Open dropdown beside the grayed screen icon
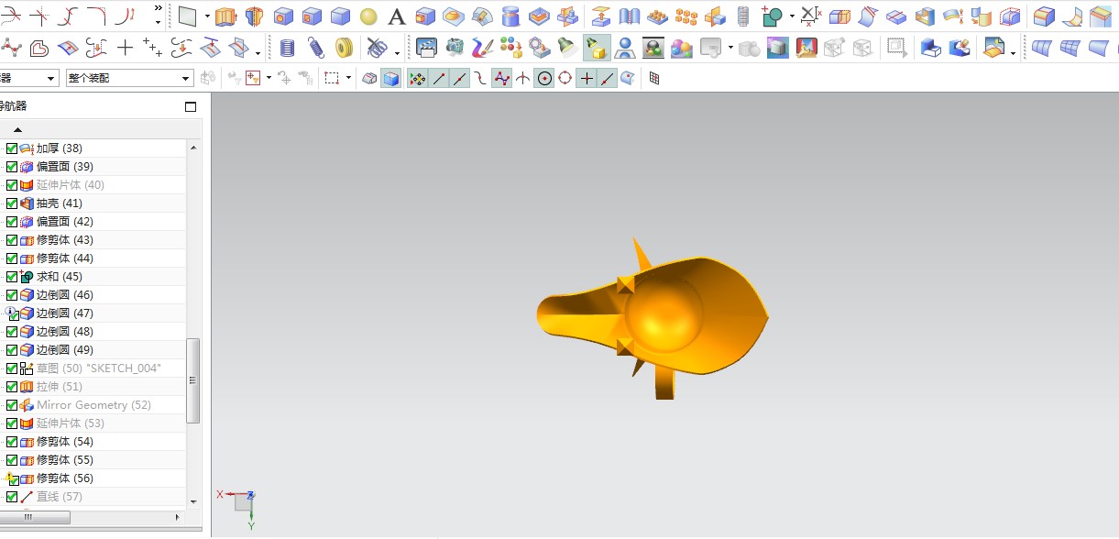This screenshot has width=1119, height=539. click(730, 49)
